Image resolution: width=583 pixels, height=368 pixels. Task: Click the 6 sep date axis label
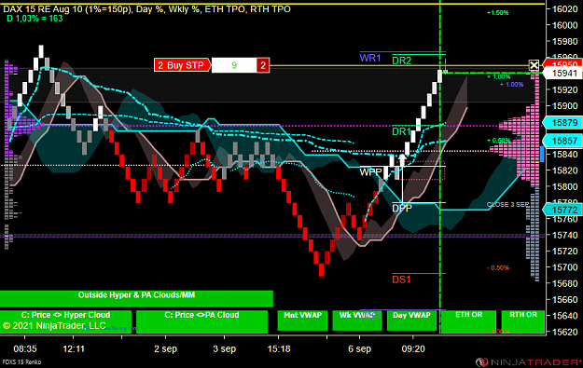click(359, 349)
